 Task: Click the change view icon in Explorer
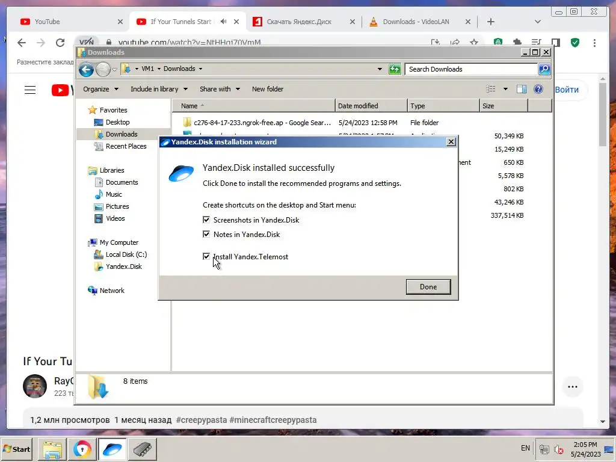(491, 89)
